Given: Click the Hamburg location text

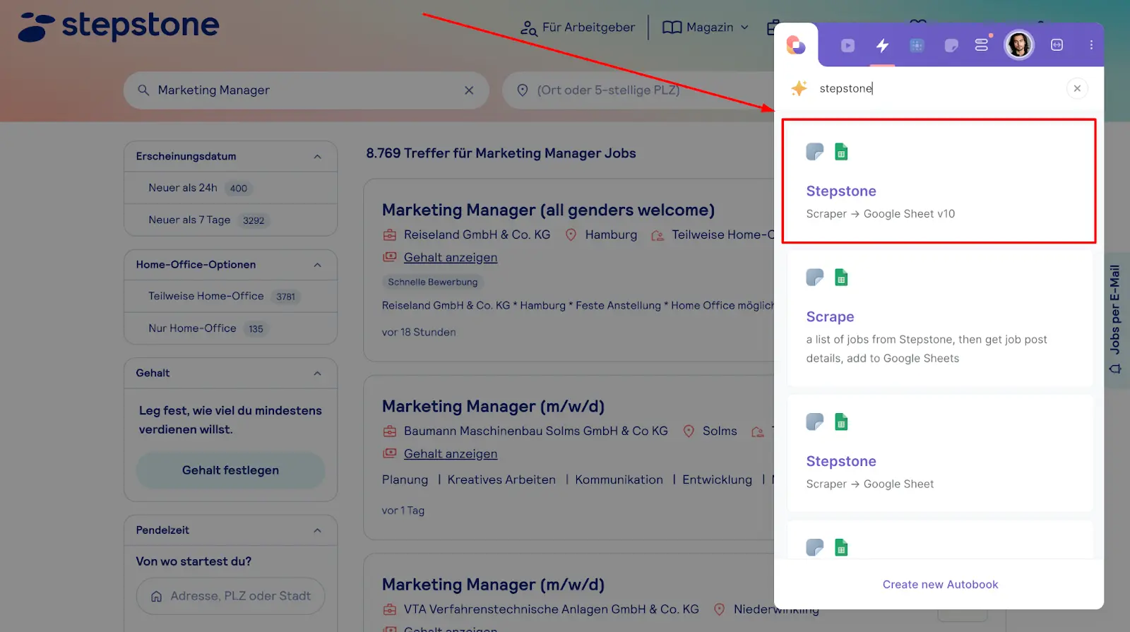Looking at the screenshot, I should click(611, 234).
